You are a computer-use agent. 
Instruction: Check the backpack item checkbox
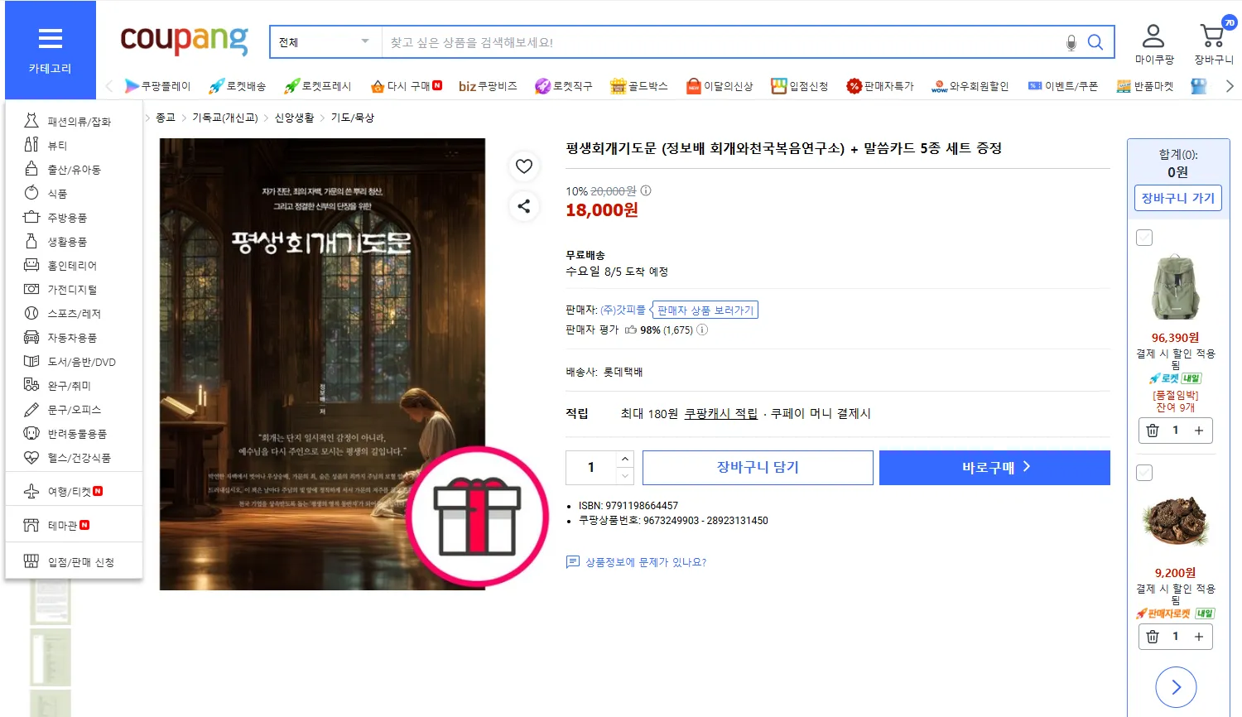coord(1144,238)
